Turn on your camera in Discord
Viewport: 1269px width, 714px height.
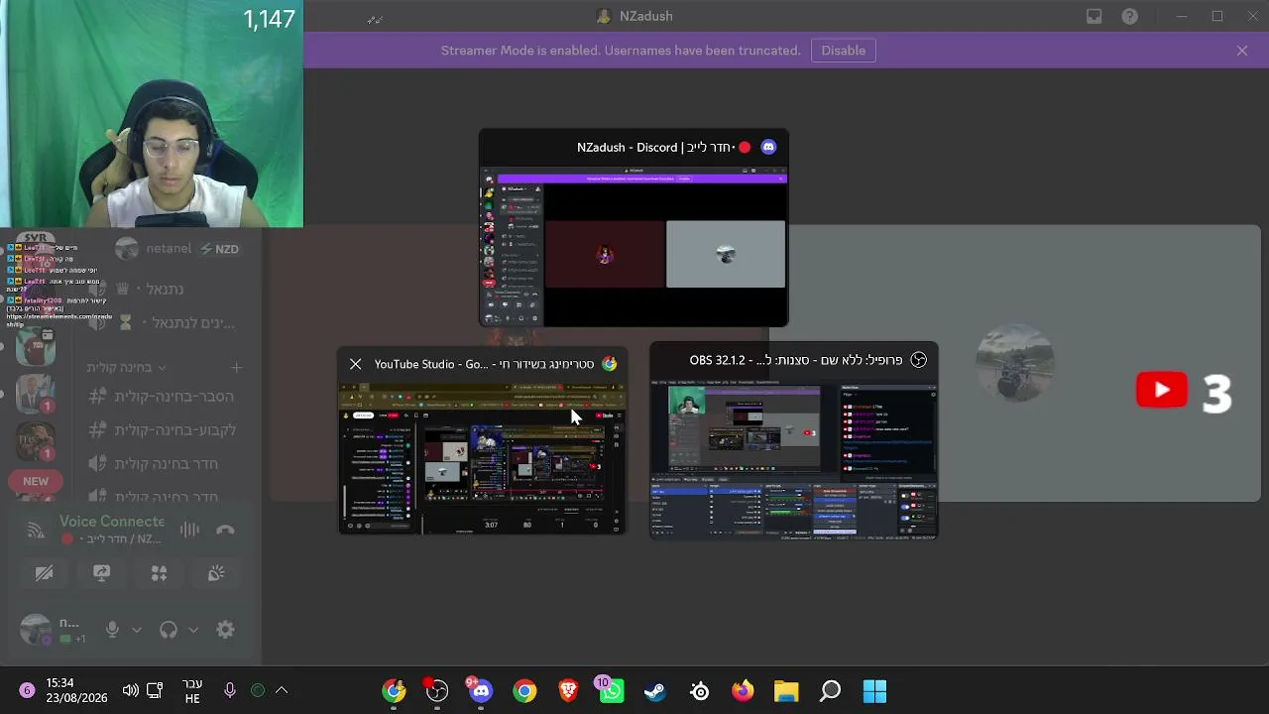pos(44,573)
